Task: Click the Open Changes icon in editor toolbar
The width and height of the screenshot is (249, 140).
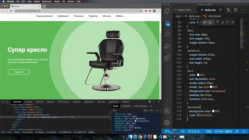Action: tap(228, 10)
